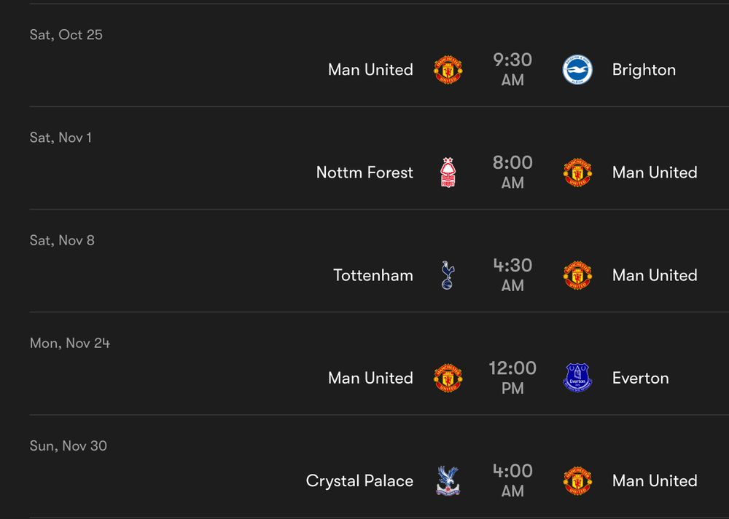
Task: Click the Sat, Oct 25 date header
Action: pyautogui.click(x=66, y=35)
